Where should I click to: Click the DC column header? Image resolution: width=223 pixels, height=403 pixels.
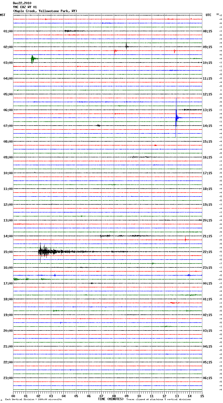(218, 14)
